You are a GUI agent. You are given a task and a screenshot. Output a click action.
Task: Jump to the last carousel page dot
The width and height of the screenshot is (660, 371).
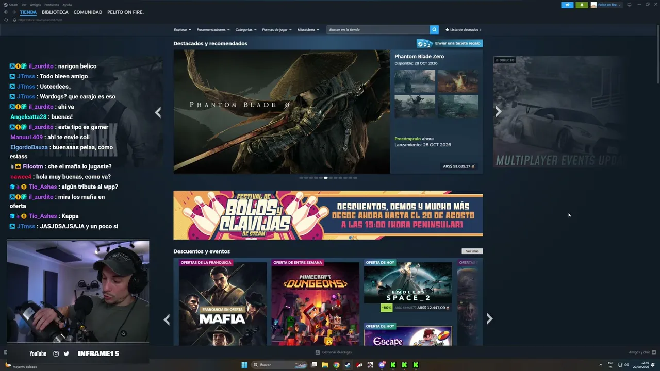click(x=355, y=178)
